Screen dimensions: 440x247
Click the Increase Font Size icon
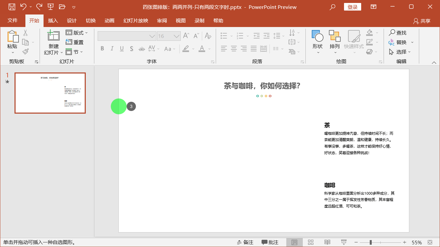click(x=186, y=36)
